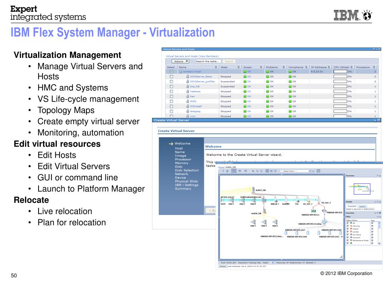Sort table by the Processors column arrows
Screen dimensions: 383x287
[374, 67]
